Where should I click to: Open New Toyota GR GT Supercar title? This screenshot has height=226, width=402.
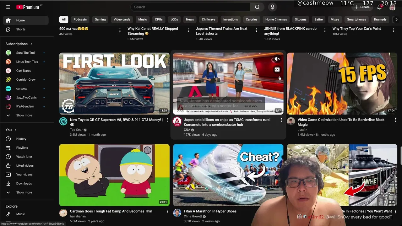[116, 122]
